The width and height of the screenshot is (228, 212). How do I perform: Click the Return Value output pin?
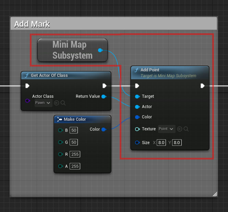[104, 96]
